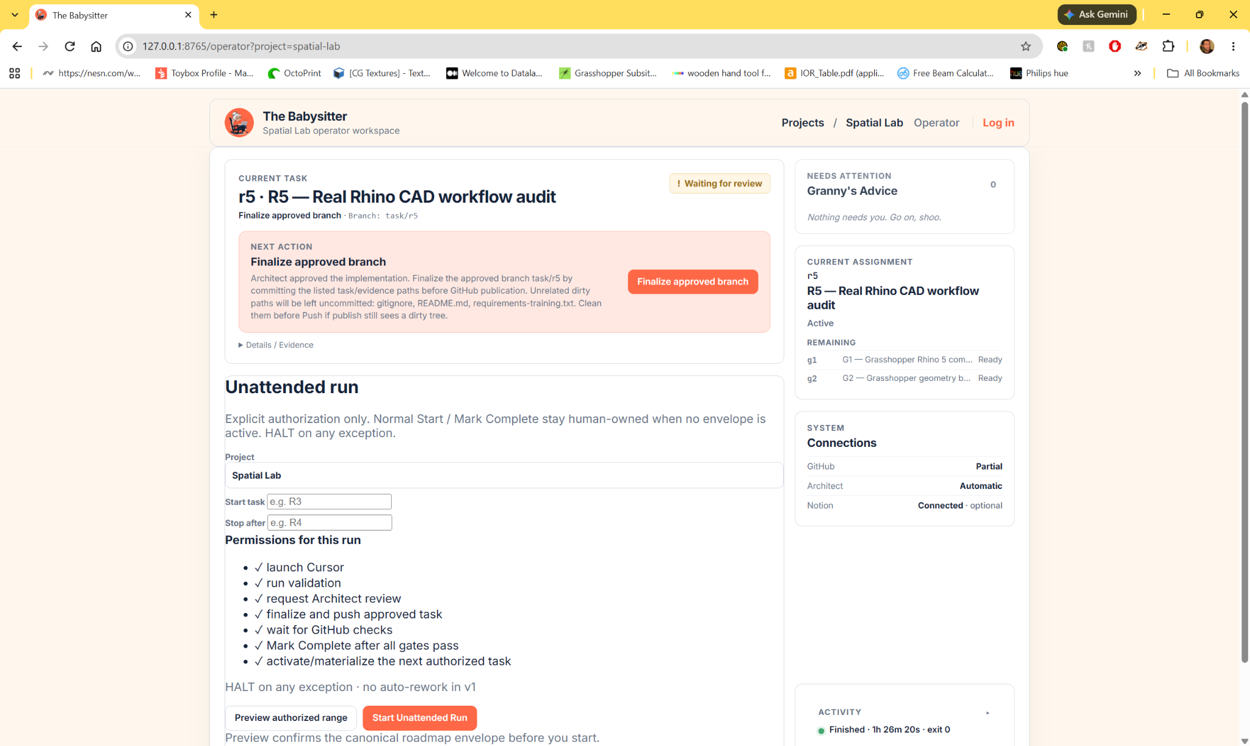Click the Start task input field
The image size is (1250, 746).
(329, 502)
